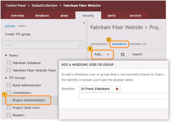Go to the areas tab

pos(64,15)
